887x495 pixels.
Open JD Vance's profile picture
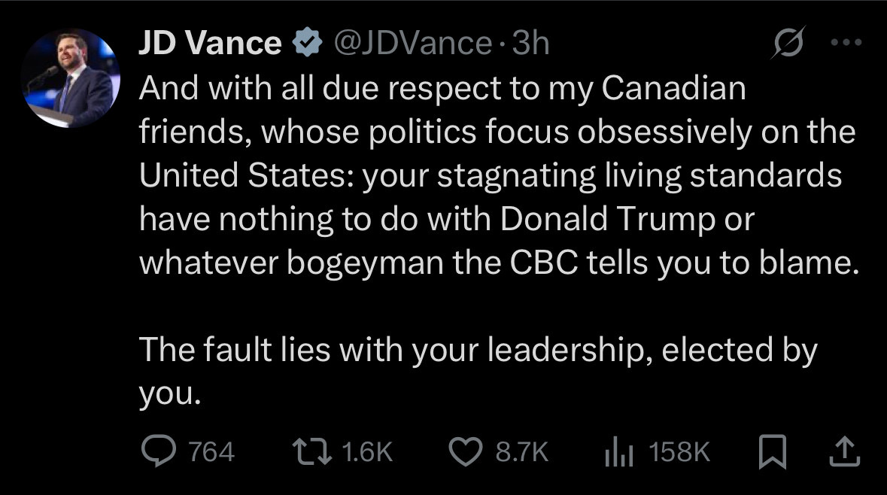tap(70, 78)
